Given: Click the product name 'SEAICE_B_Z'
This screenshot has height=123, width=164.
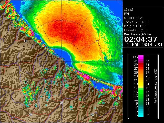Looking at the screenshot, I should click(133, 18).
